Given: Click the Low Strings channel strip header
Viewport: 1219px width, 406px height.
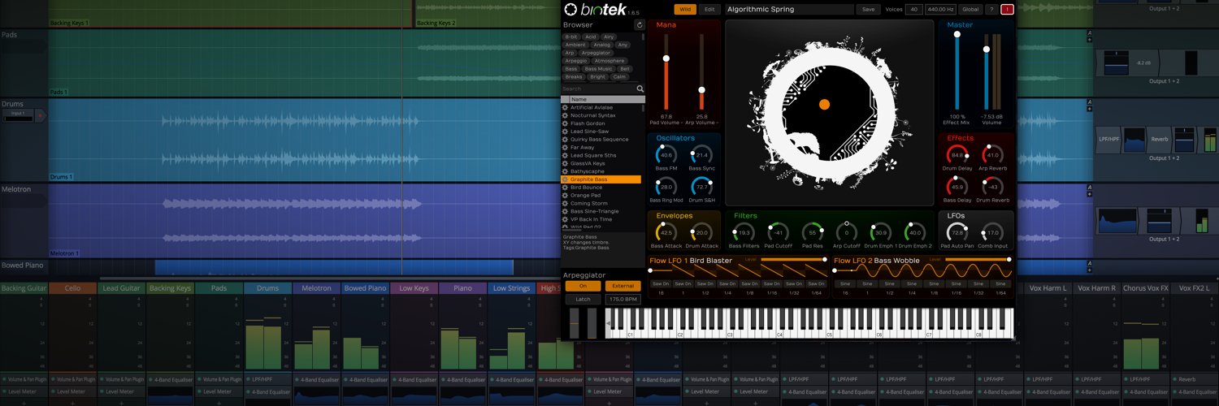Looking at the screenshot, I should [511, 288].
